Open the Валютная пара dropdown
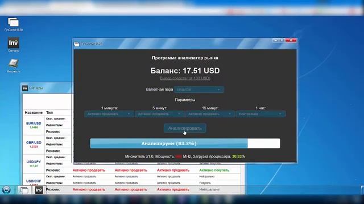The image size is (364, 204). (x=198, y=90)
